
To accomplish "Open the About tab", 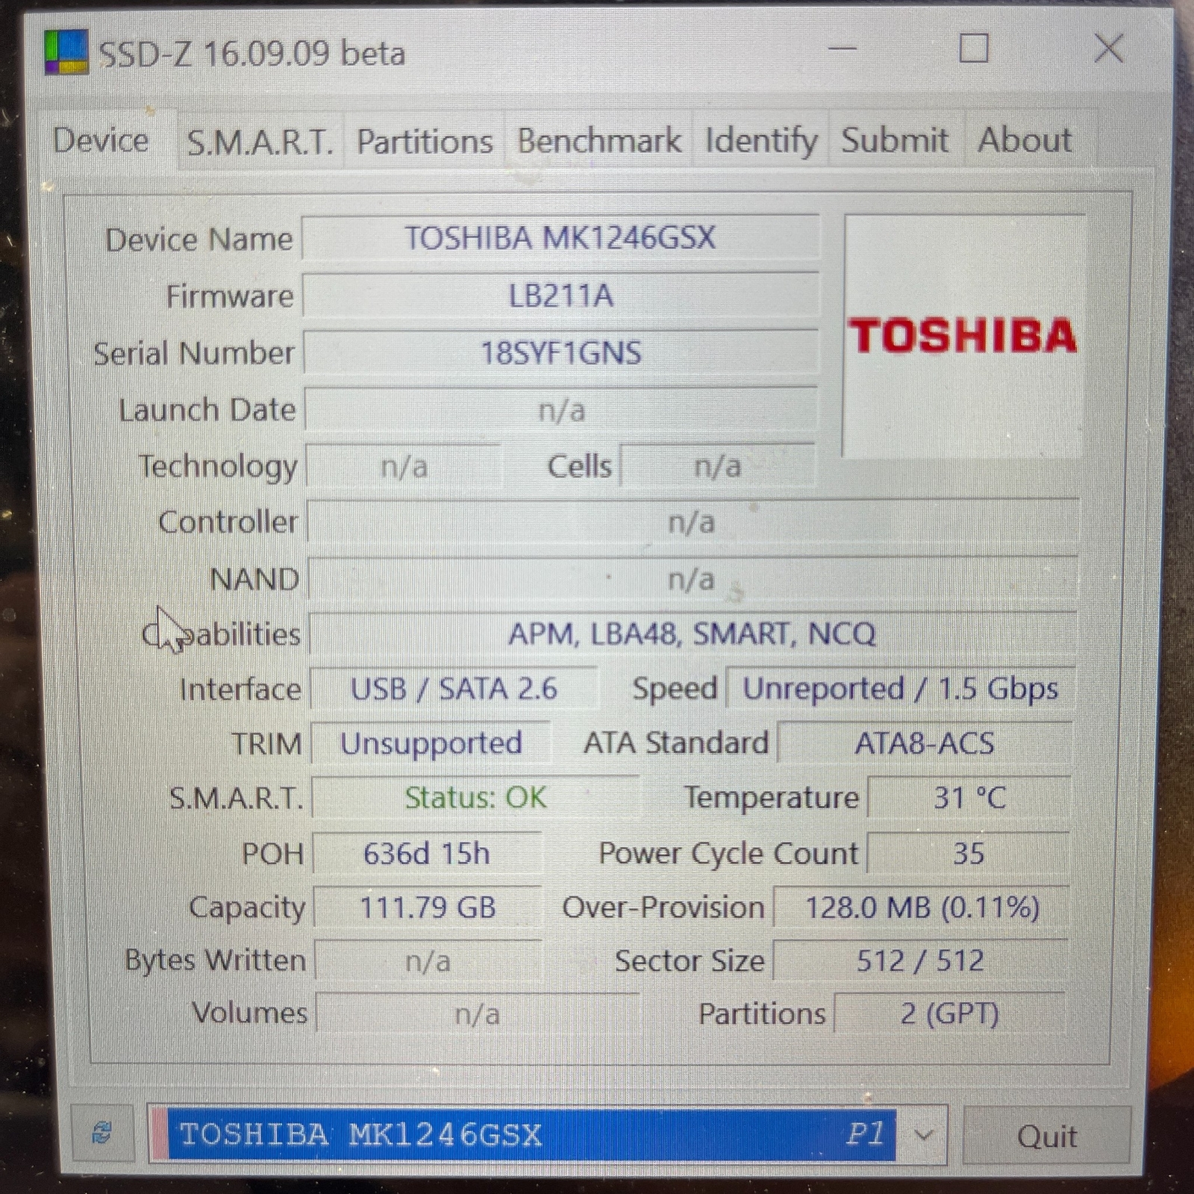I will [x=1025, y=140].
